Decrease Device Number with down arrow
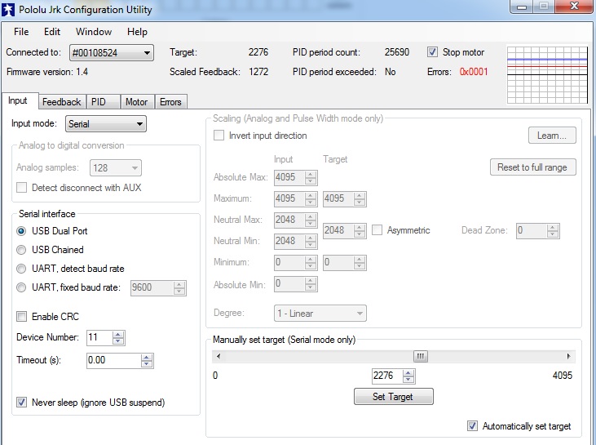 [118, 341]
